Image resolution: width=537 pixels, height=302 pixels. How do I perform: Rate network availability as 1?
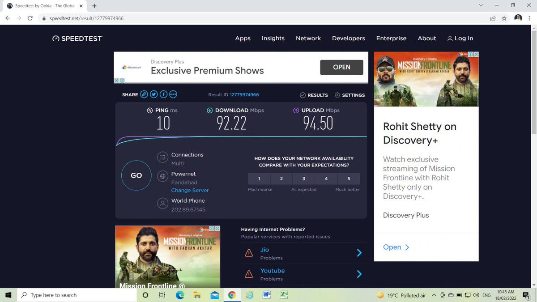coord(259,179)
